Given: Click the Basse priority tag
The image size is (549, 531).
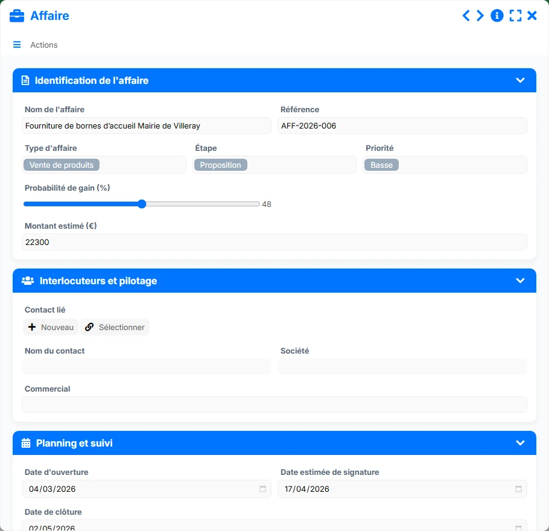Looking at the screenshot, I should pos(382,165).
